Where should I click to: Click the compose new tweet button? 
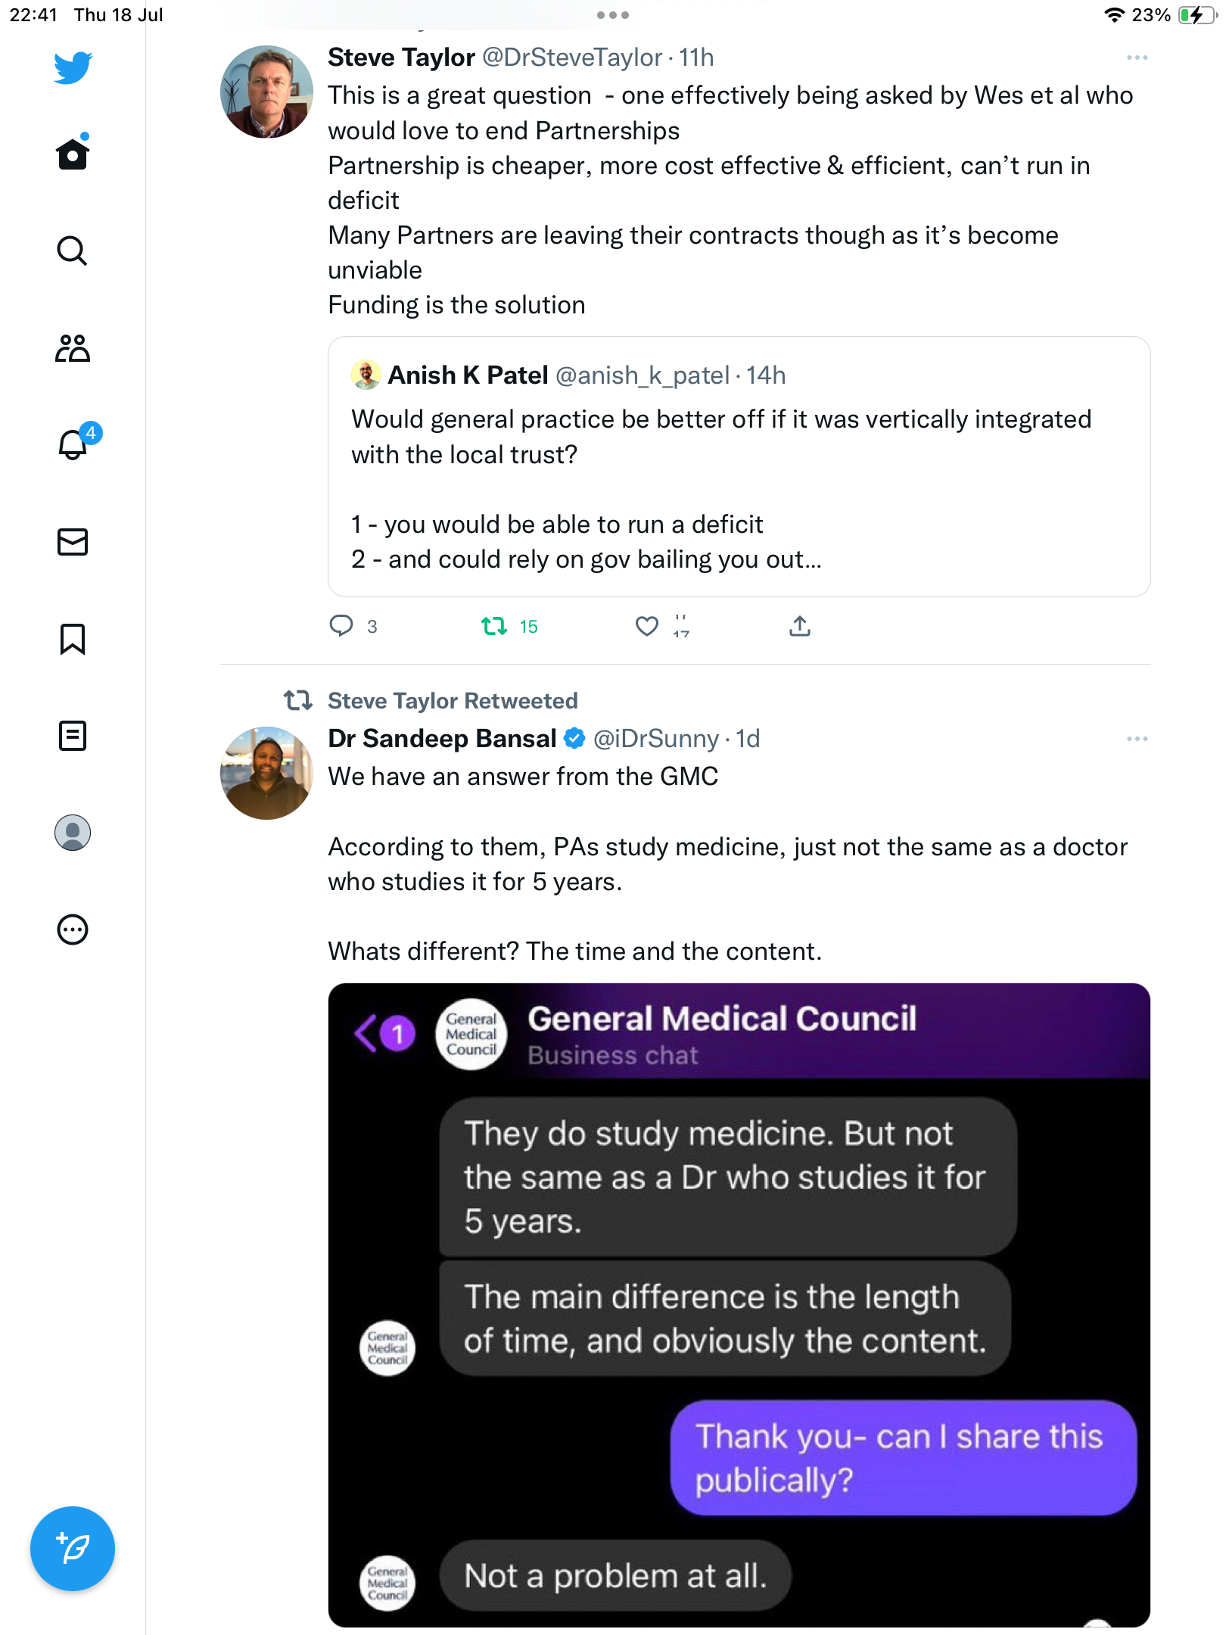(73, 1549)
